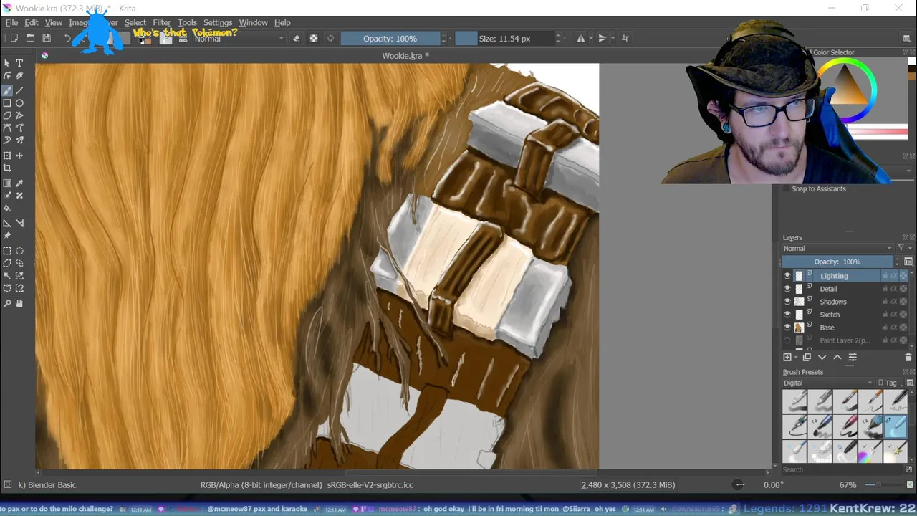Select the Rectangle shape tool
The width and height of the screenshot is (917, 516).
[7, 103]
